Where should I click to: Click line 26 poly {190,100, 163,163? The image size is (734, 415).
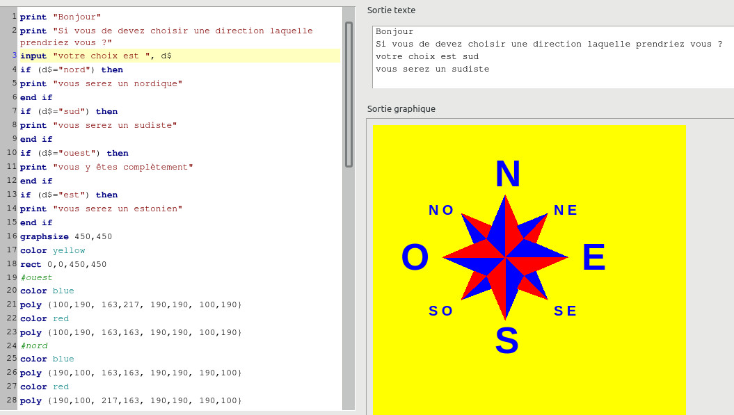click(x=131, y=373)
